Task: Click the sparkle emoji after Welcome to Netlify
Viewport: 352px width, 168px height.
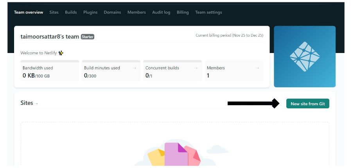Action: [61, 53]
